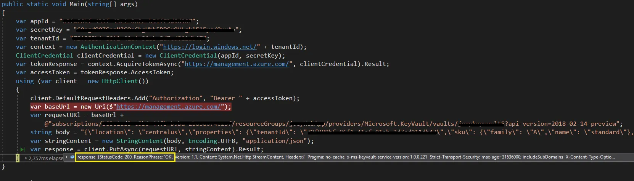This screenshot has height=181, width=634.
Task: Click 'api-version=2018-02-14-preview' text
Action: click(563, 124)
